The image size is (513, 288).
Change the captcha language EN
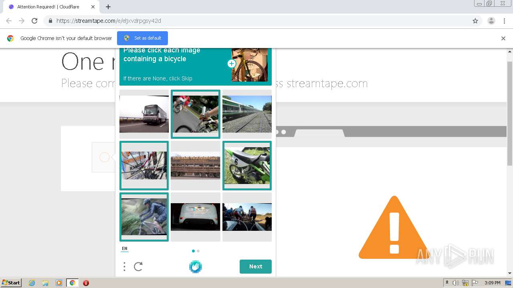125,248
